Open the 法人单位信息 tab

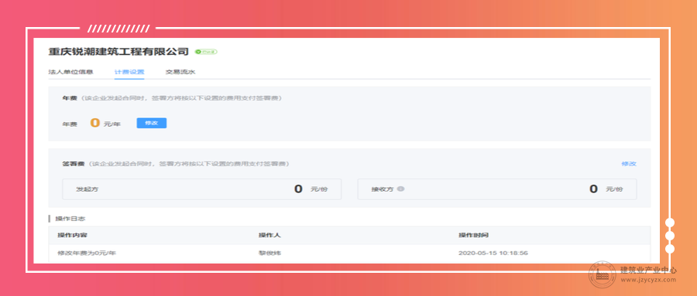(x=70, y=72)
